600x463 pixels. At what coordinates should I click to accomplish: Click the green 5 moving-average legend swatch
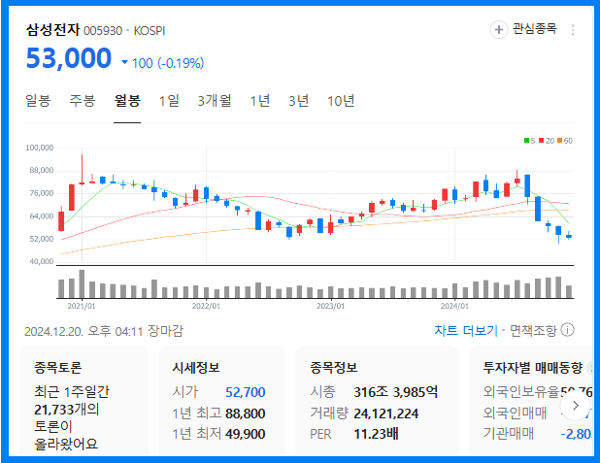tap(526, 141)
